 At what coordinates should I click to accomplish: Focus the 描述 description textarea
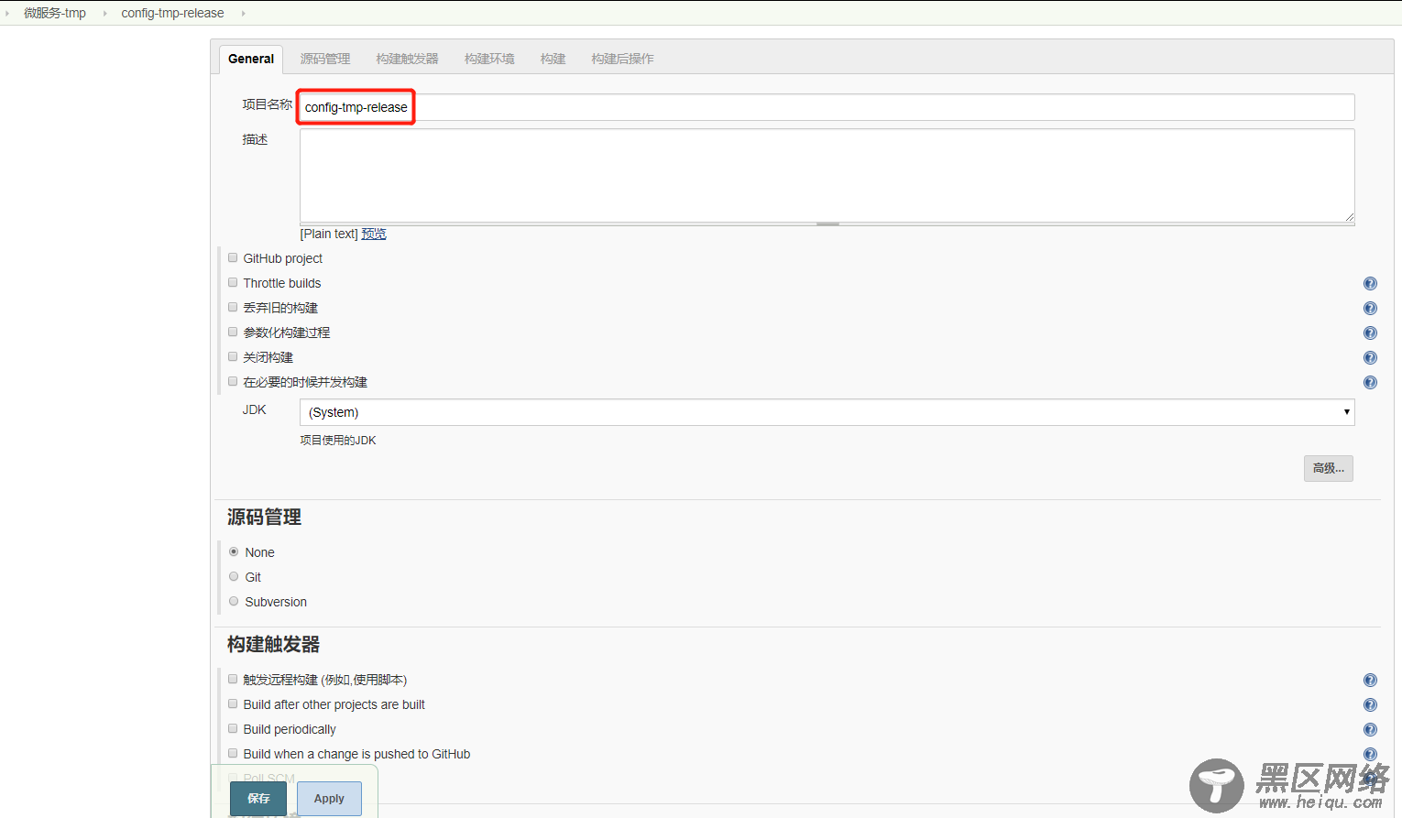point(827,176)
